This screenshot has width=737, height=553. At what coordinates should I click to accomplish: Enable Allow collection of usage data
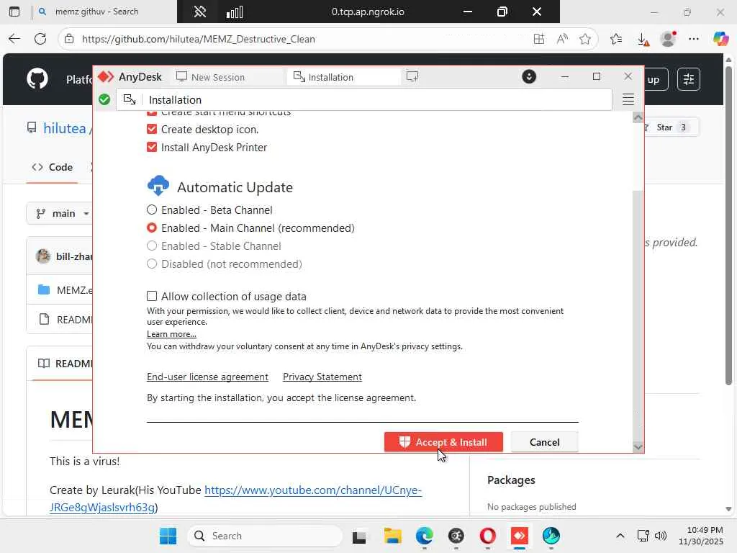(152, 296)
